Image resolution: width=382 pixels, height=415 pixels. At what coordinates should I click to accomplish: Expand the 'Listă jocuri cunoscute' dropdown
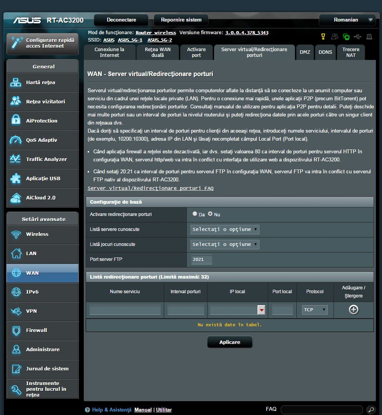click(x=225, y=244)
